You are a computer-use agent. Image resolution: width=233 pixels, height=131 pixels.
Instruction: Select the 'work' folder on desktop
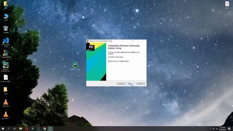6,91
